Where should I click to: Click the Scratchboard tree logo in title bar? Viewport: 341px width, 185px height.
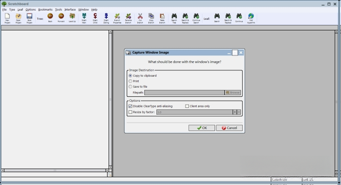click(4, 4)
